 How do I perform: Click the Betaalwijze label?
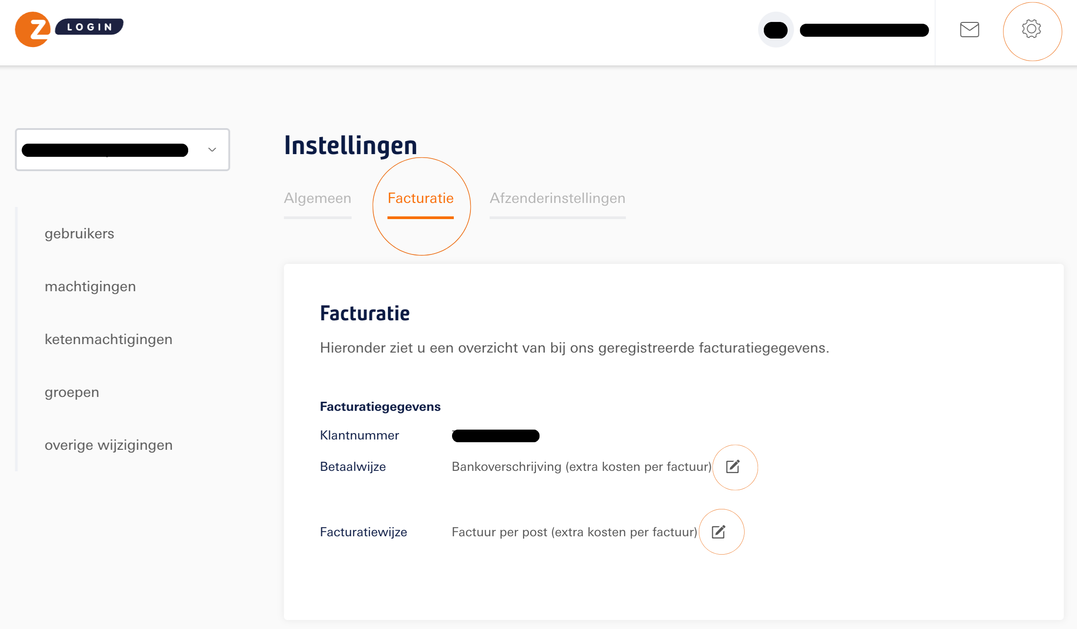[353, 467]
